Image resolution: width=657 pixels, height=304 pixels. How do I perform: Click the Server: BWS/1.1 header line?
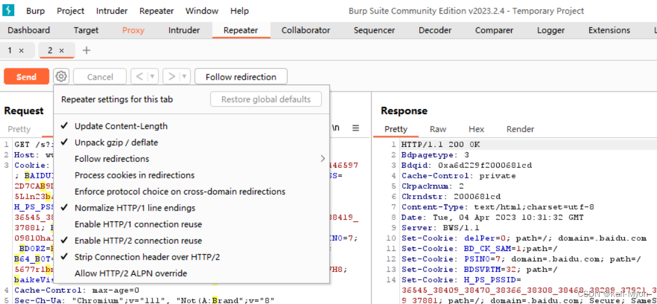point(440,228)
